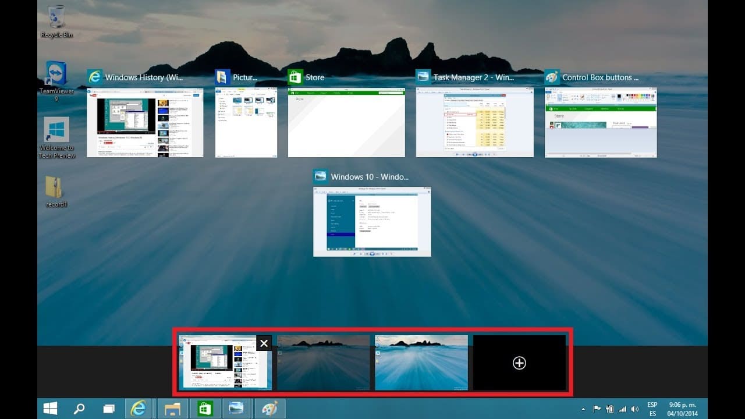Screen dimensions: 745x419
Task: Click the File Explorer icon beside Pictures title
Action: [223, 77]
